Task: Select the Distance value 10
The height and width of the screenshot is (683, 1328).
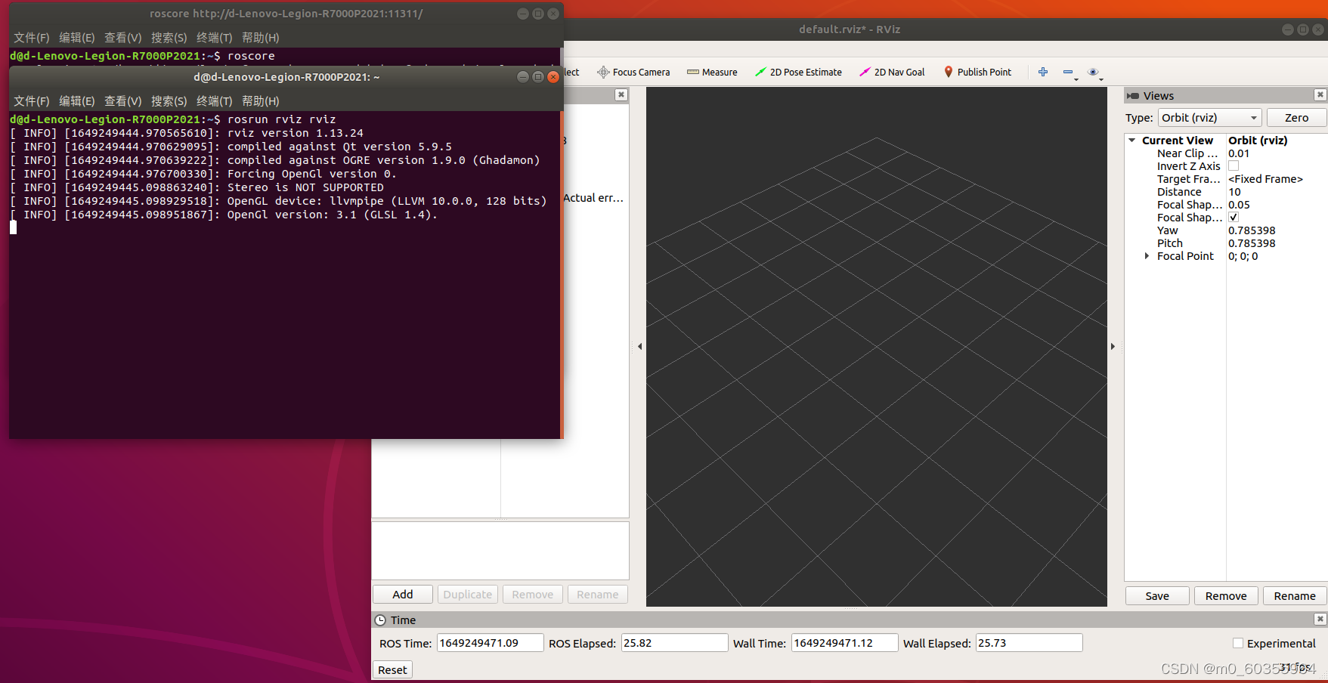Action: [1234, 192]
